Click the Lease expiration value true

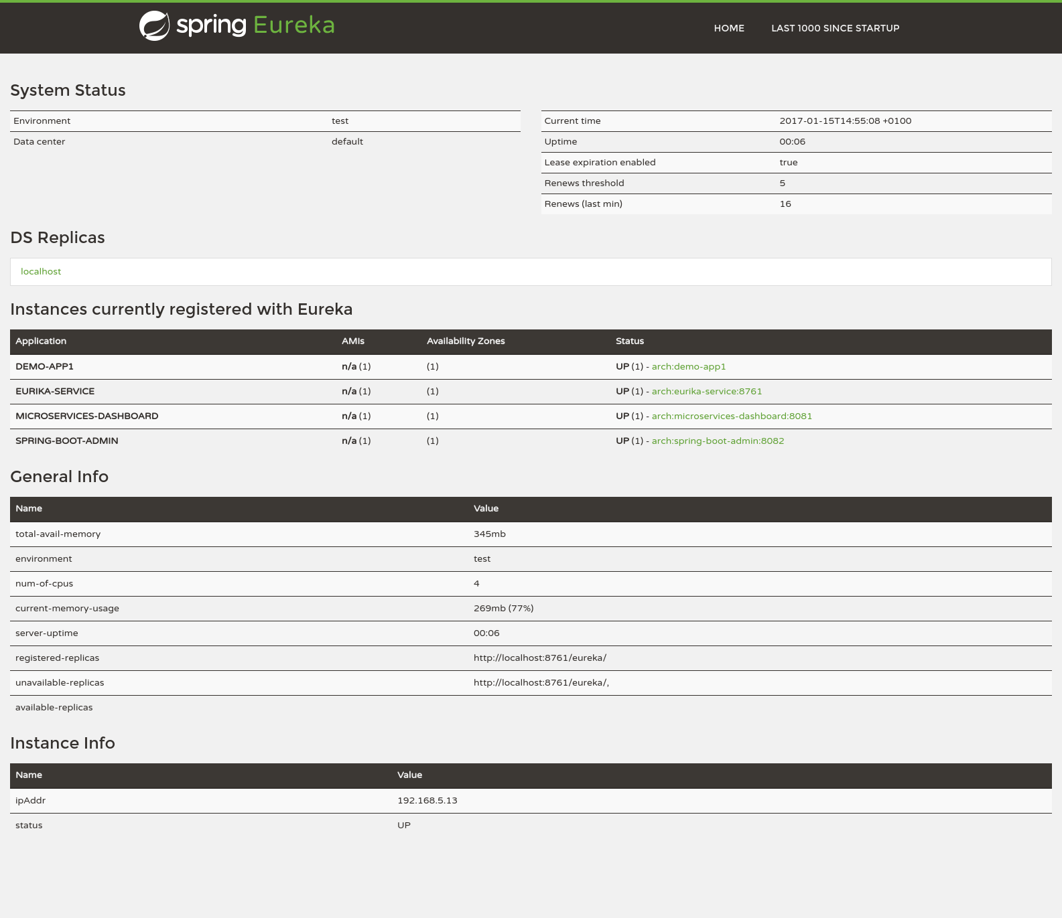point(789,162)
